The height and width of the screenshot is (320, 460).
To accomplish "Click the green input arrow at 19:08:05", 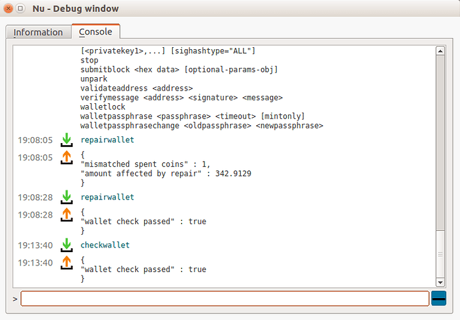I will 67,140.
